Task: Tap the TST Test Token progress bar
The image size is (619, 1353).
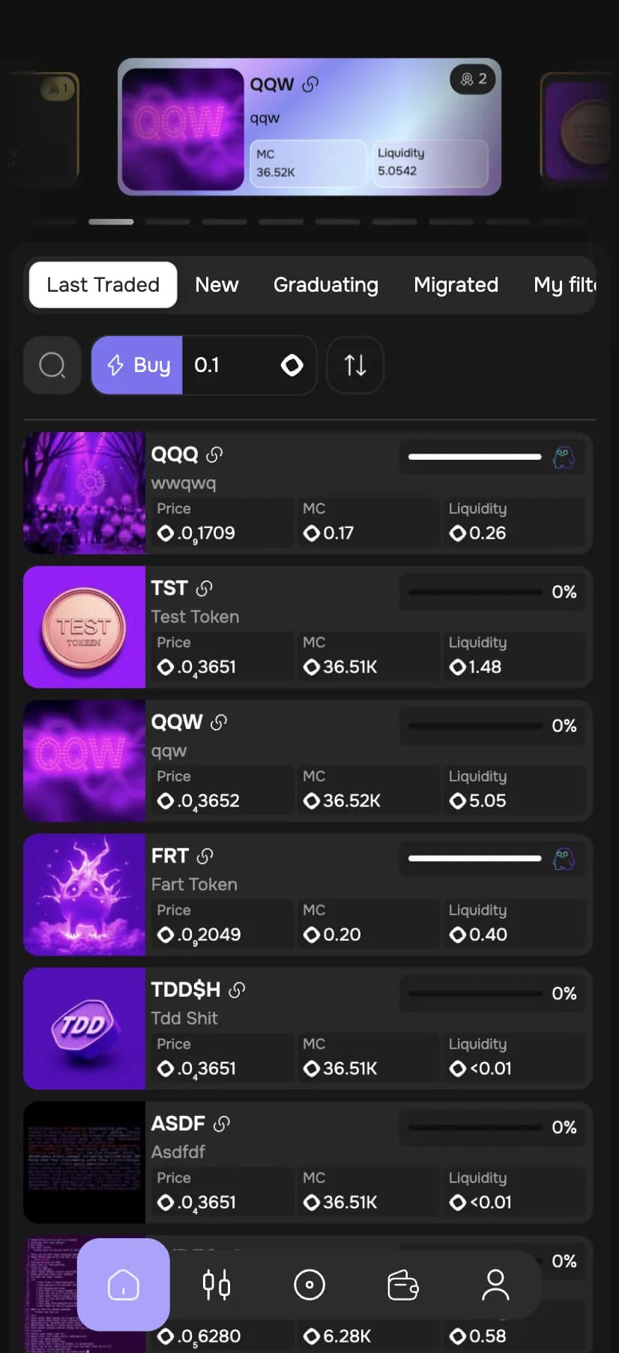Action: click(x=474, y=592)
